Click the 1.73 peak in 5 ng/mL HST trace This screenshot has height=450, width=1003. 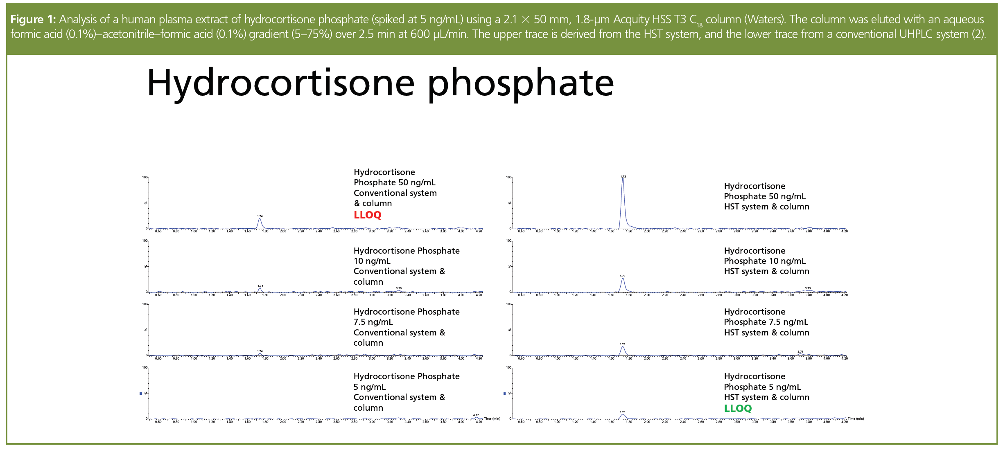tap(623, 416)
